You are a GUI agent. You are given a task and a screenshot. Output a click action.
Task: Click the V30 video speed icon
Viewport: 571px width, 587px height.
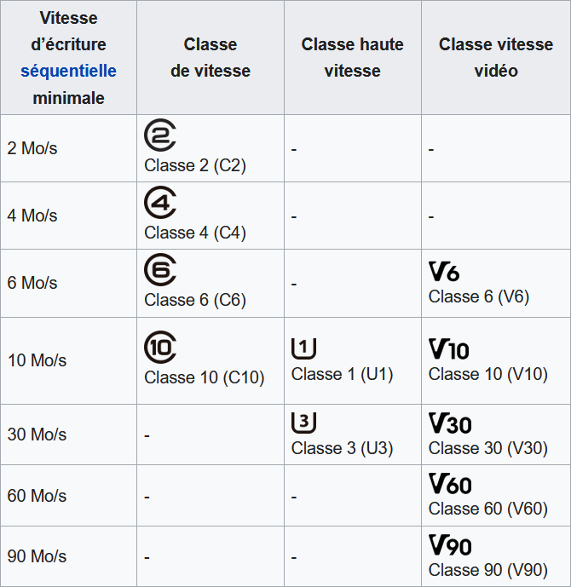click(450, 423)
